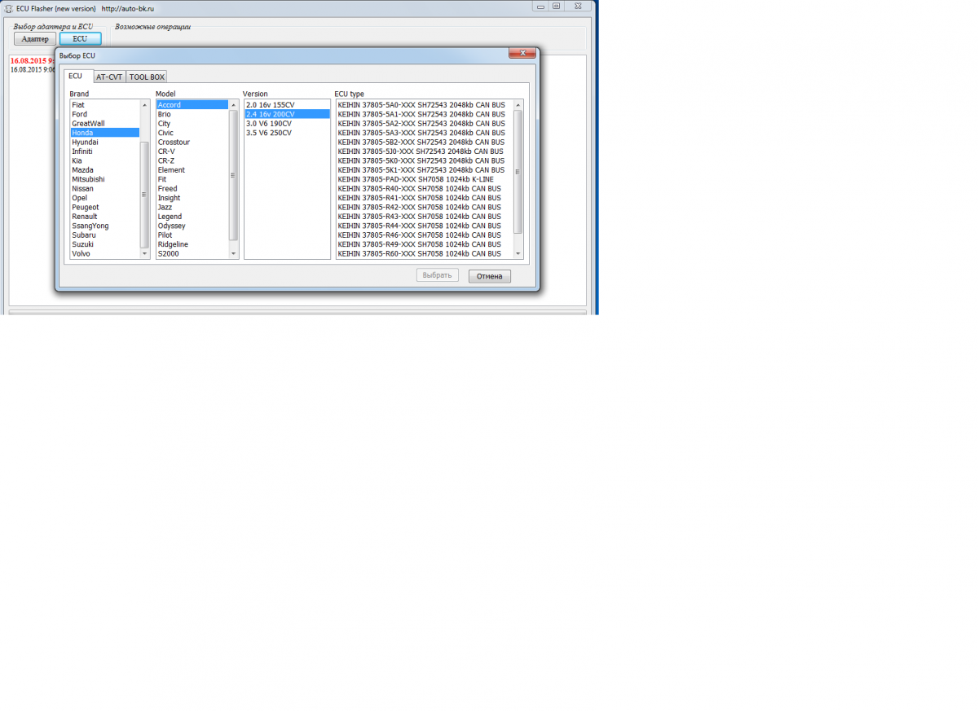The height and width of the screenshot is (711, 978).
Task: Close the Выбор ECU dialog
Action: point(522,54)
